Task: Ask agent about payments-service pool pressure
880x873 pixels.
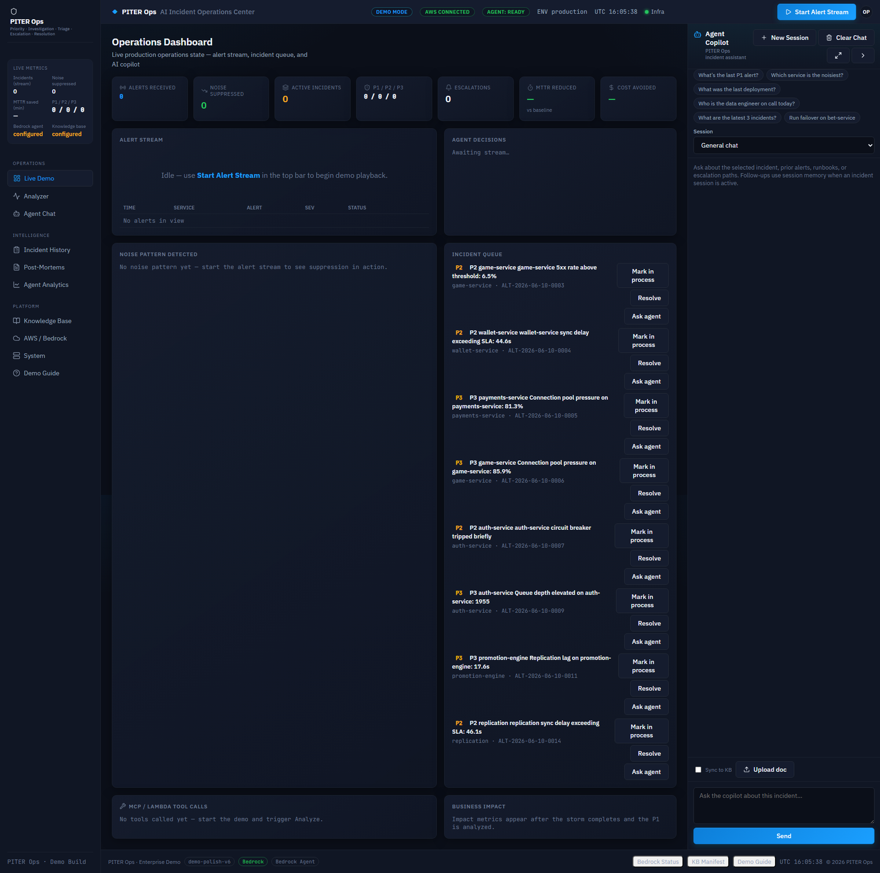Action: (646, 447)
